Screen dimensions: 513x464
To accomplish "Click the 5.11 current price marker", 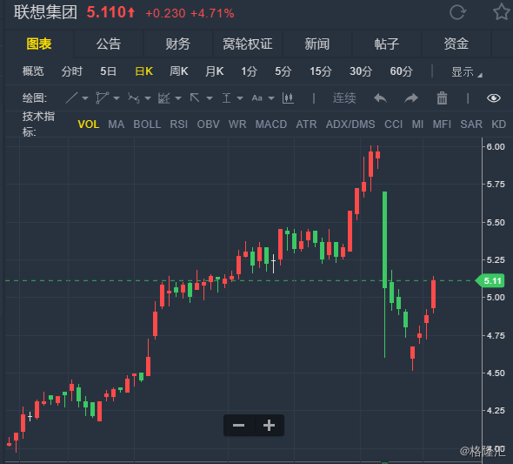I will (490, 280).
